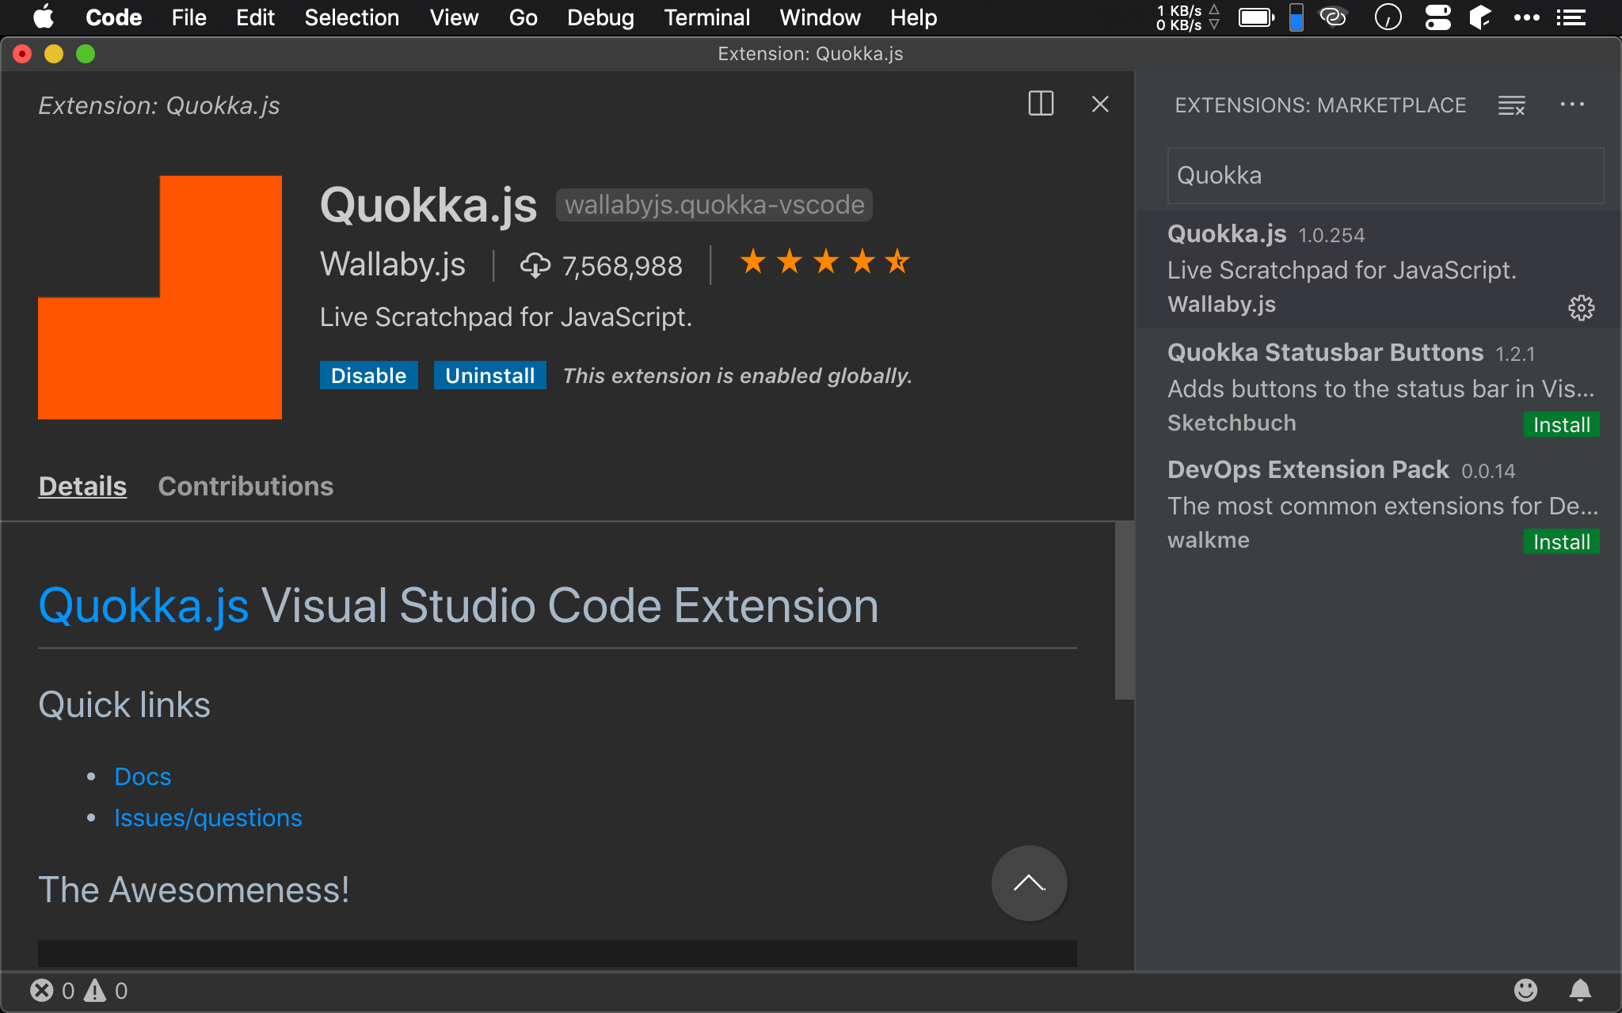Click the blue phone-shaped menu bar icon

click(1296, 17)
